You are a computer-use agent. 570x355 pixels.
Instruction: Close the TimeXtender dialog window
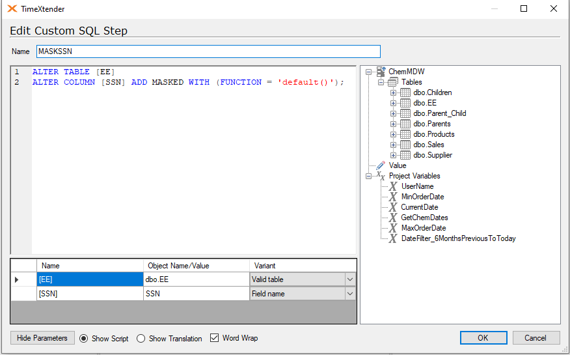[554, 8]
